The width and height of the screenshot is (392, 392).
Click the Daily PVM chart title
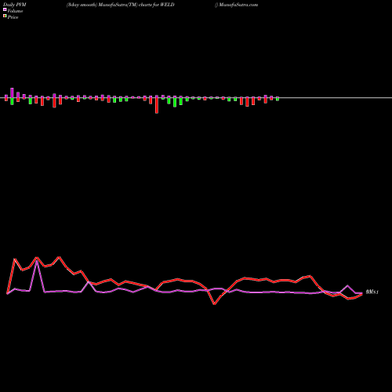click(x=15, y=5)
